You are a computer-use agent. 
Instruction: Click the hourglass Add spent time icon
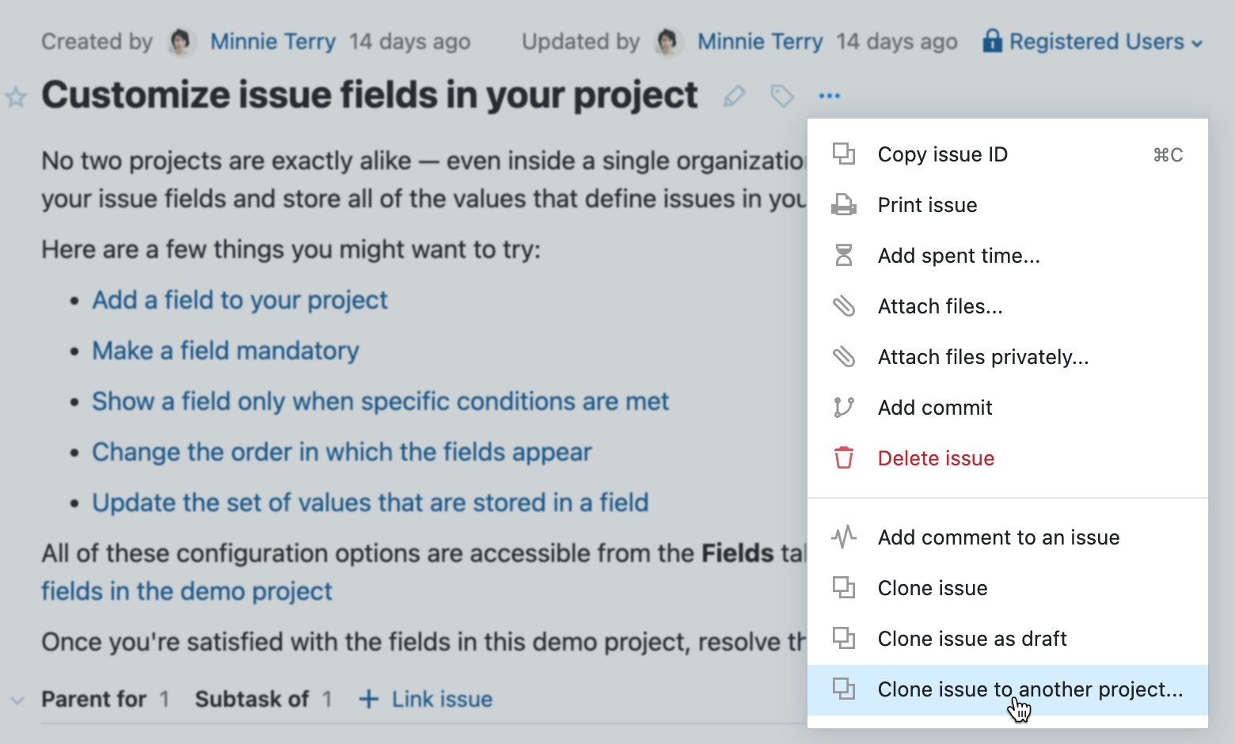click(843, 256)
